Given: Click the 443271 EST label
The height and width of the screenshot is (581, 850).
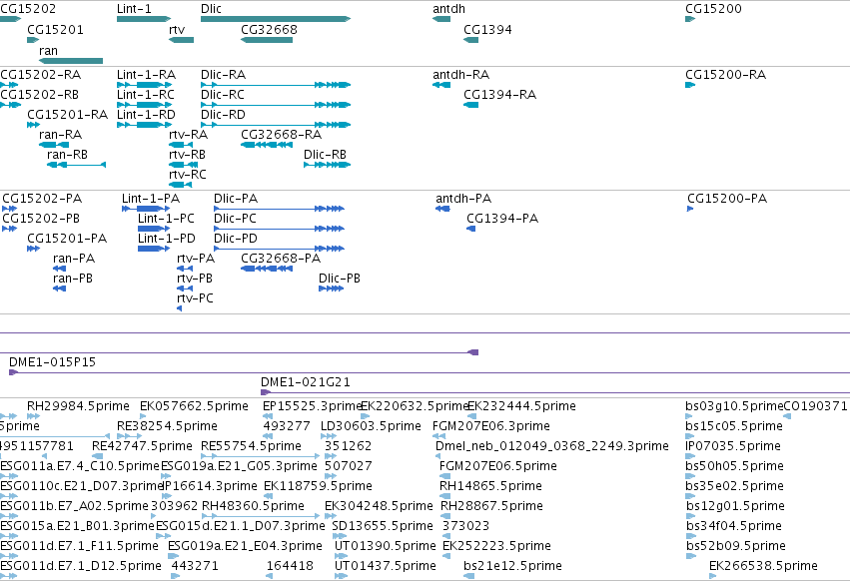Looking at the screenshot, I should pos(195,566).
